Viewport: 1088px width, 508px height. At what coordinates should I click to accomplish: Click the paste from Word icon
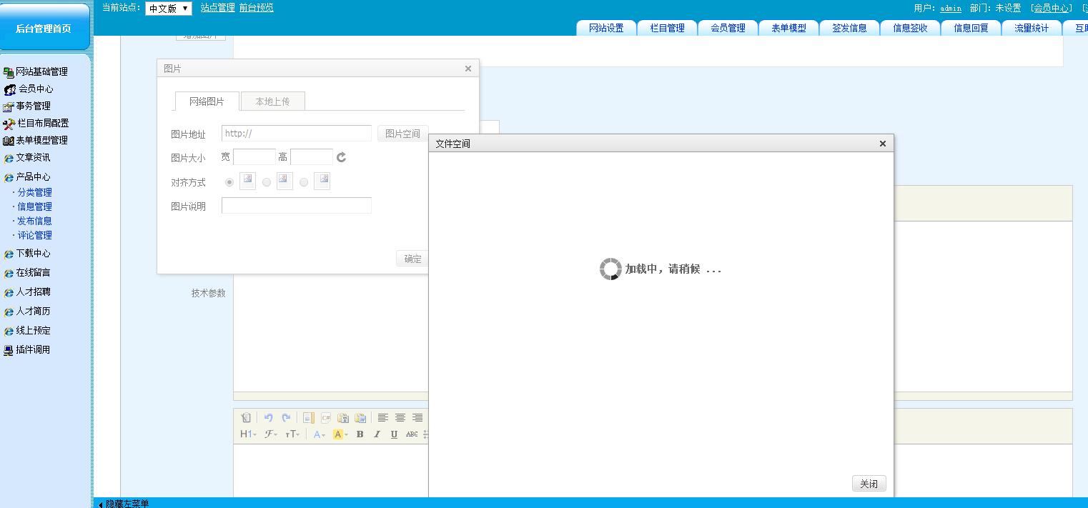360,418
